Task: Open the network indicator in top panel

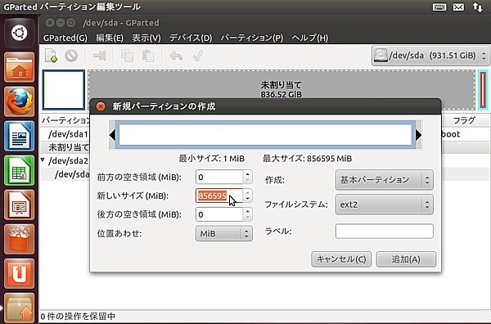Action: [x=478, y=7]
